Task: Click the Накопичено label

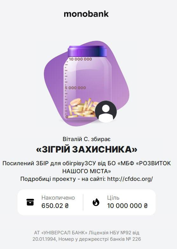Action: pyautogui.click(x=58, y=198)
